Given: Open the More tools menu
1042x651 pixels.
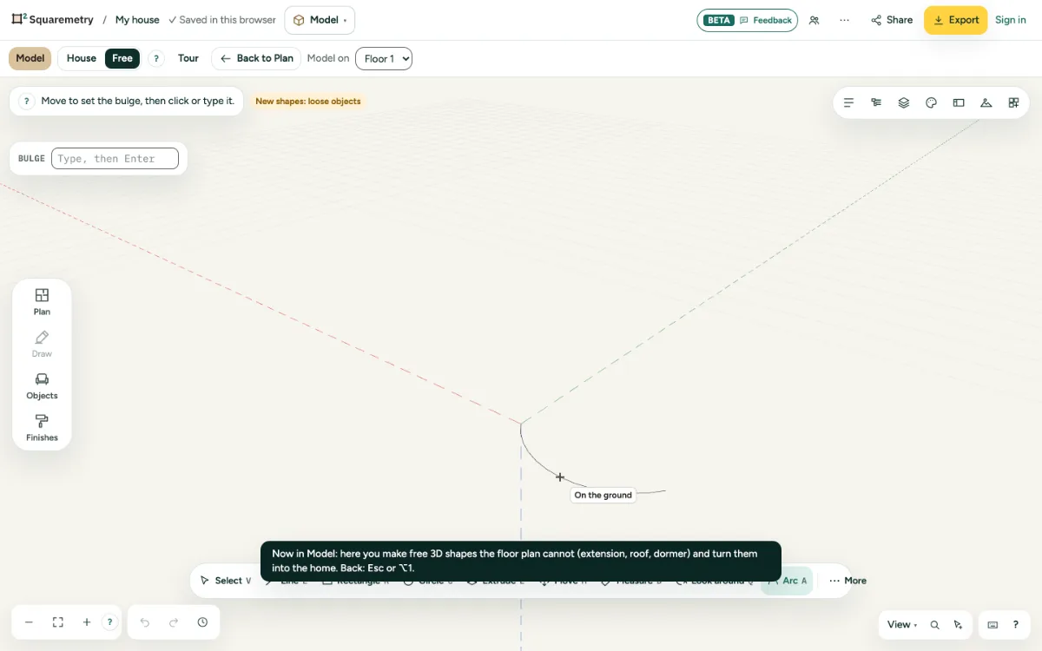Looking at the screenshot, I should pyautogui.click(x=847, y=581).
